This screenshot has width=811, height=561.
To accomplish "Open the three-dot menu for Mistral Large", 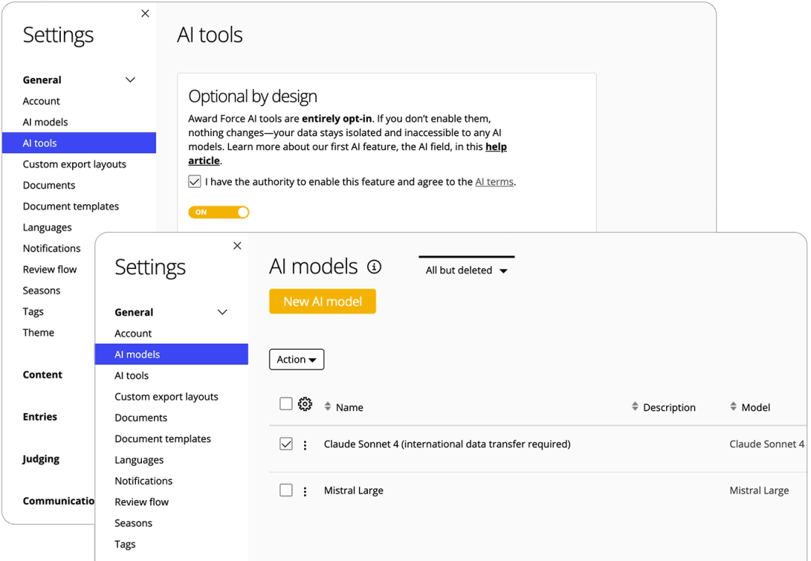I will pos(305,492).
